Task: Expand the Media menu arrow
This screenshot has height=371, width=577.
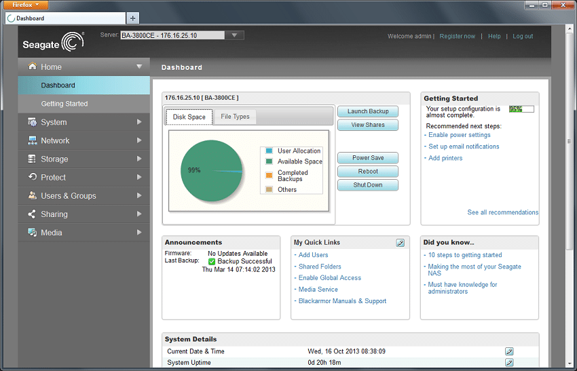Action: pos(139,232)
